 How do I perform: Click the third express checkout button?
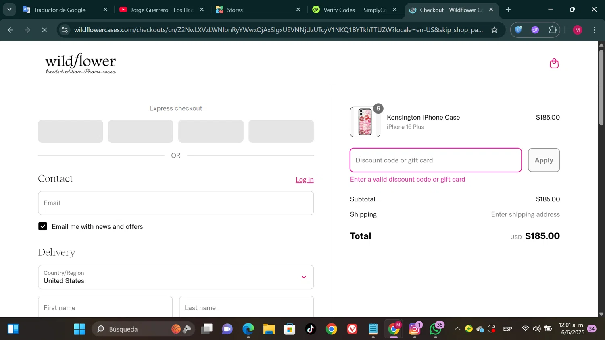coord(211,131)
